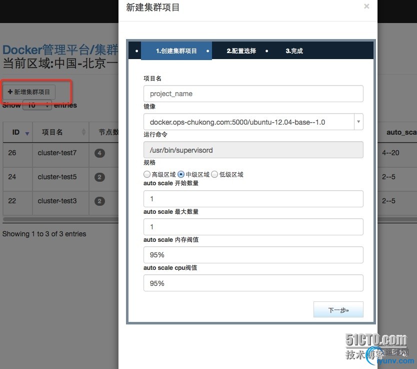Select the 高级区域 radio option
Viewport: 417px width, 369px height.
point(147,174)
